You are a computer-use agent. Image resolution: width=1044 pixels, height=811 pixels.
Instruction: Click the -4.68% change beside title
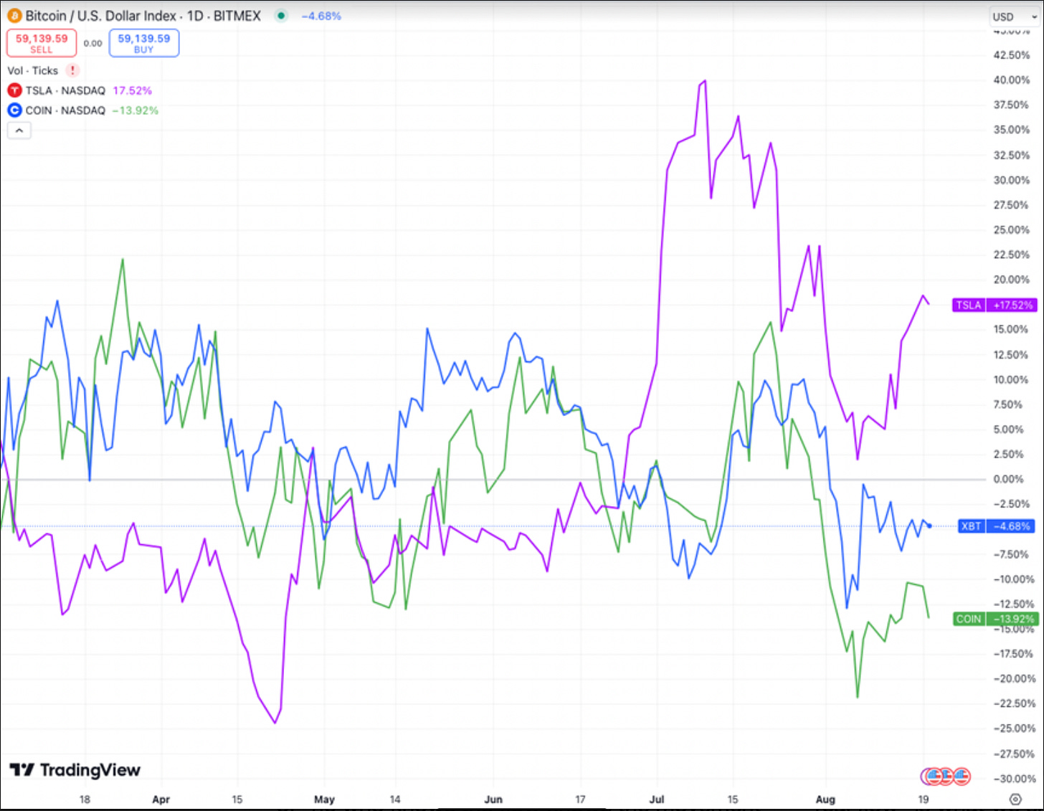pyautogui.click(x=321, y=16)
